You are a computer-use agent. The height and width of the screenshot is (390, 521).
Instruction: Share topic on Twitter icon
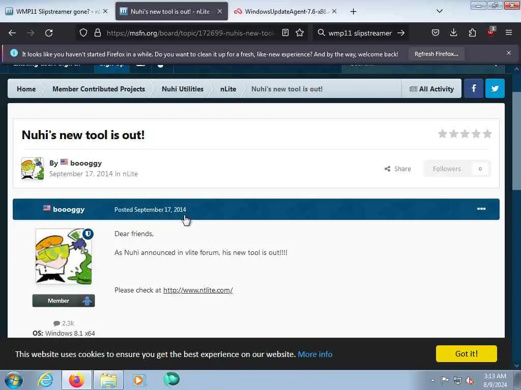click(x=495, y=88)
